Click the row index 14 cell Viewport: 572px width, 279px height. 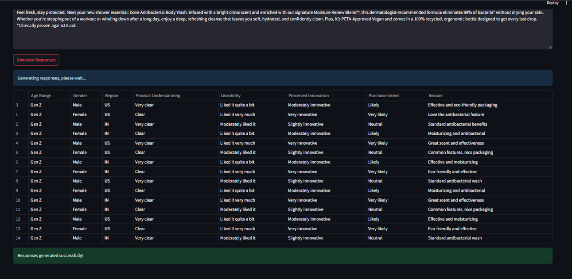coord(21,238)
